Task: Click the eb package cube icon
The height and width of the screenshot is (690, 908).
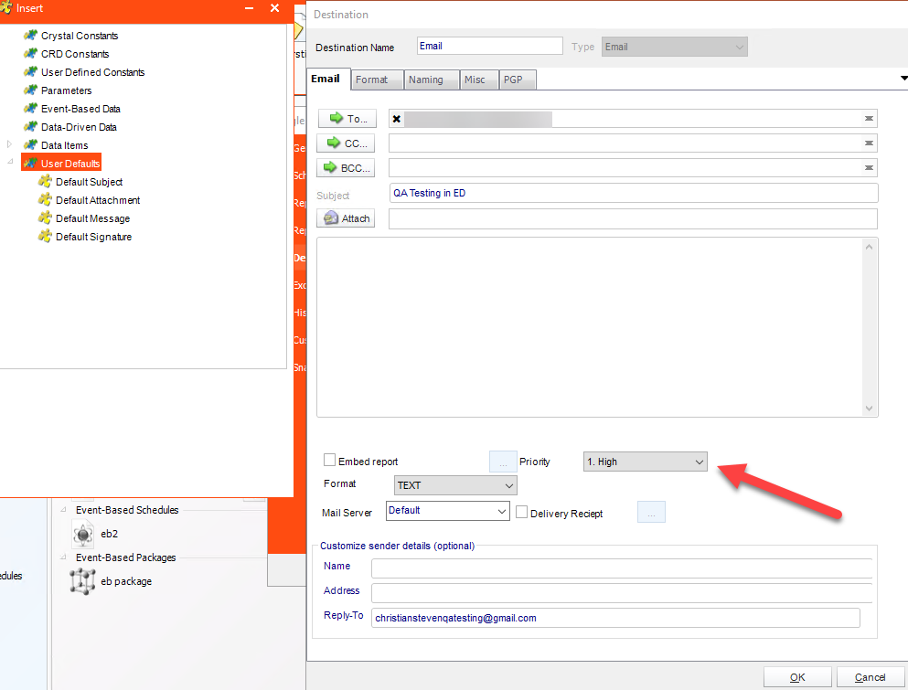Action: tap(83, 581)
